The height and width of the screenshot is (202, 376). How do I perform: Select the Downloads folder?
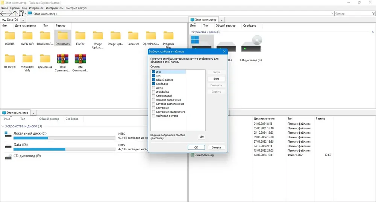62,38
